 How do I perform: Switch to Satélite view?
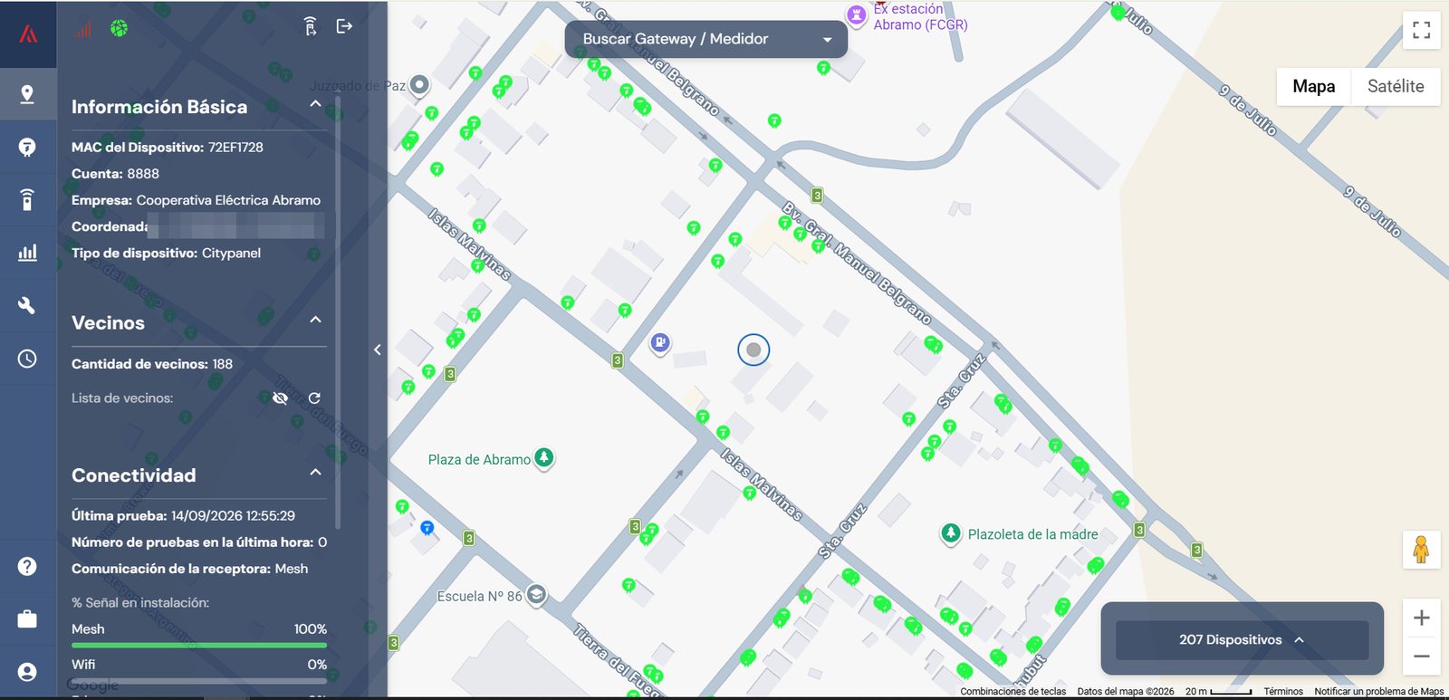pyautogui.click(x=1396, y=86)
